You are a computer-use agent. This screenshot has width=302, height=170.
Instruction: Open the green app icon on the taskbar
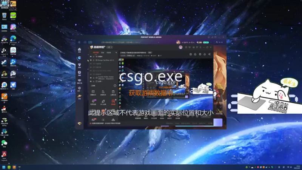(9, 167)
